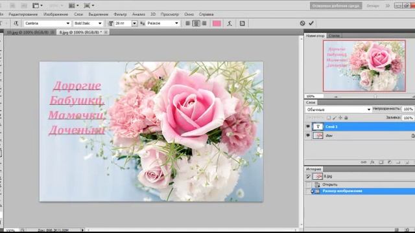
Task: Expand the font size dropdown arrow
Action: [134, 23]
